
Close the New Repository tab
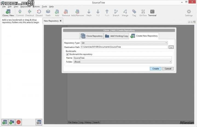pos(60,21)
